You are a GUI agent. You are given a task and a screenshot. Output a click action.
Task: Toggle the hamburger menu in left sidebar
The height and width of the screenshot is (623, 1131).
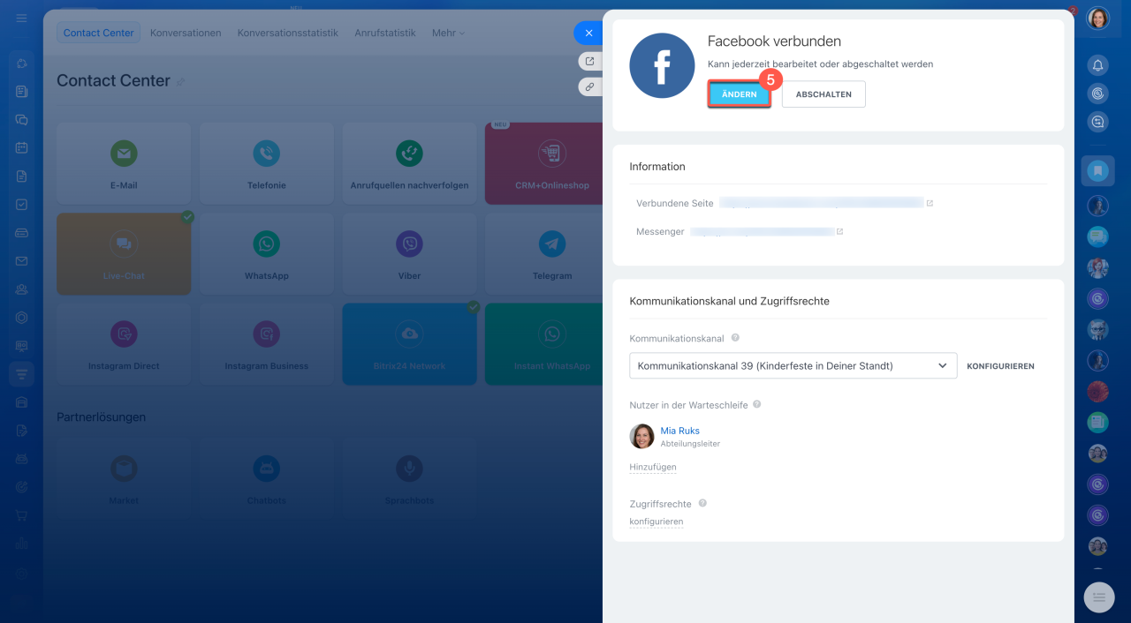tap(22, 18)
